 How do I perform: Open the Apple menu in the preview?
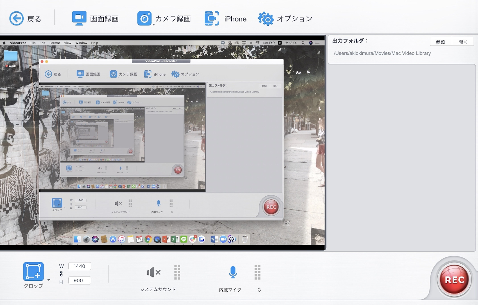[x=4, y=43]
